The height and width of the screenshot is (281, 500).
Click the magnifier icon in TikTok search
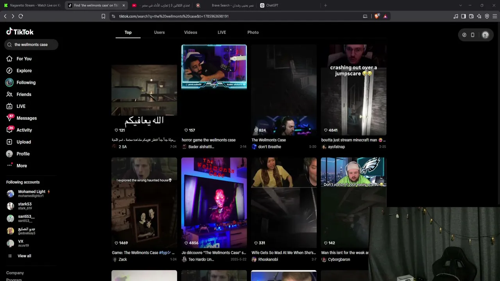tap(9, 44)
